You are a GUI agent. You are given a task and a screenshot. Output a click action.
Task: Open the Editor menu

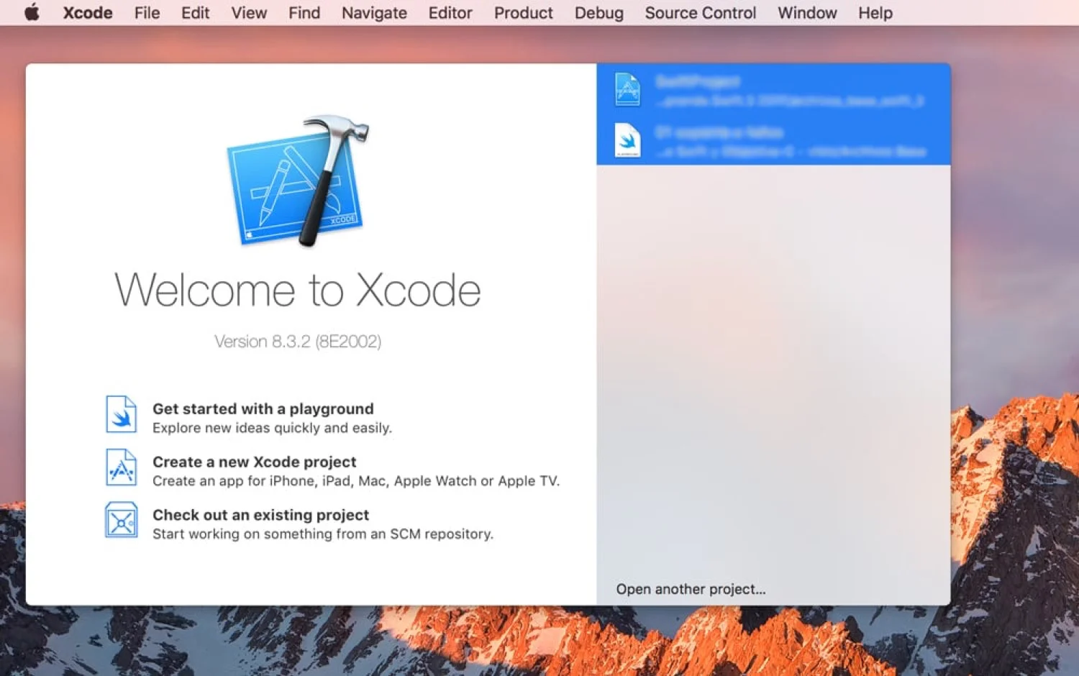click(x=450, y=13)
